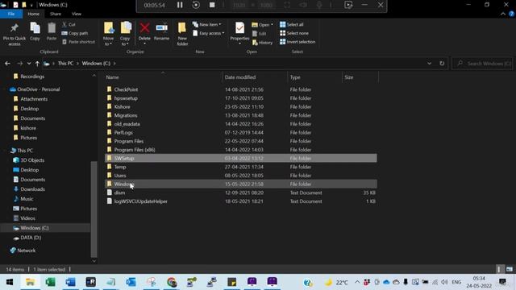
Task: Sort by the Name column header
Action: pyautogui.click(x=163, y=77)
